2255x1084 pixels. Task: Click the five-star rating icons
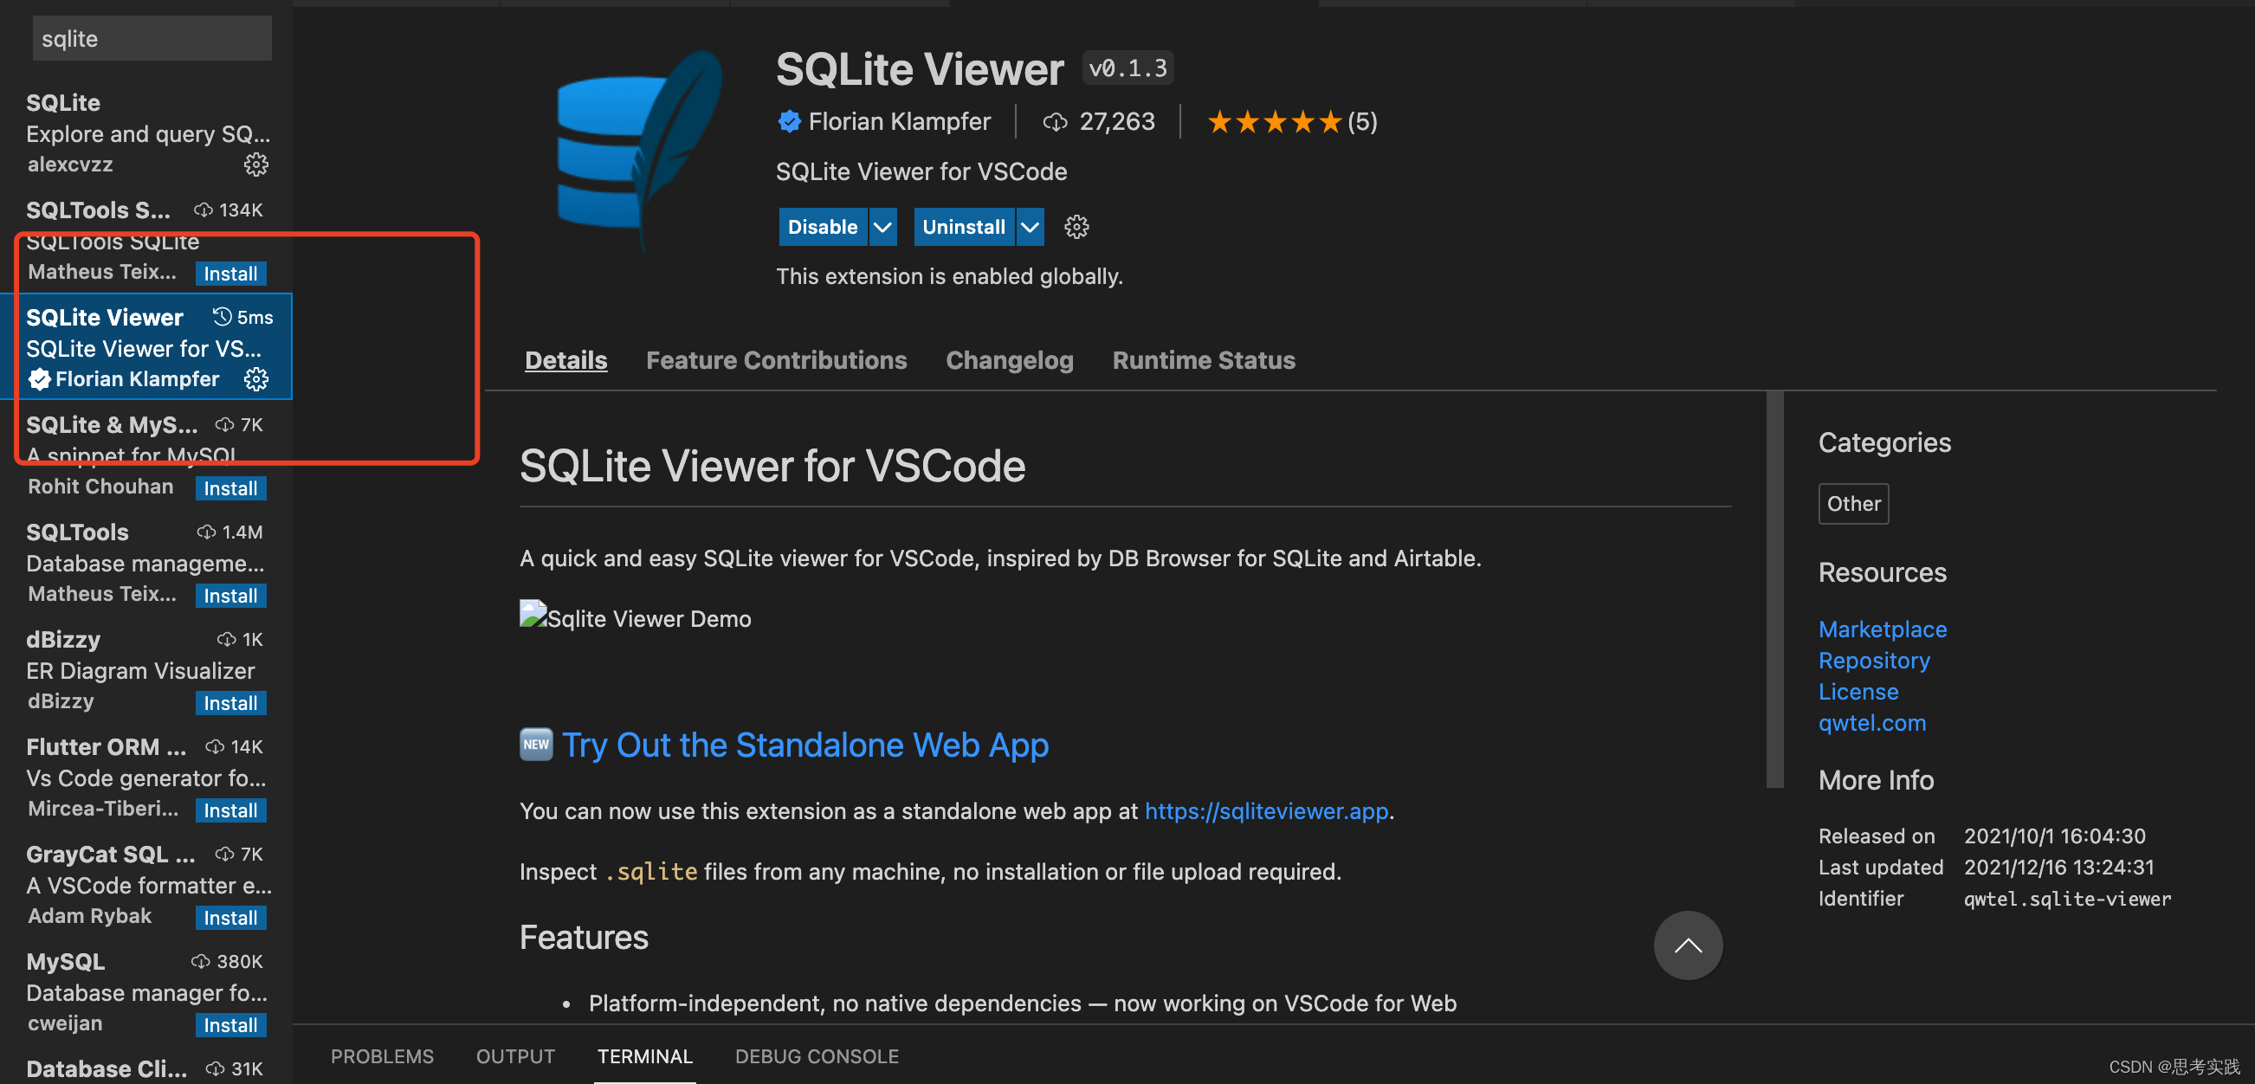[x=1274, y=121]
